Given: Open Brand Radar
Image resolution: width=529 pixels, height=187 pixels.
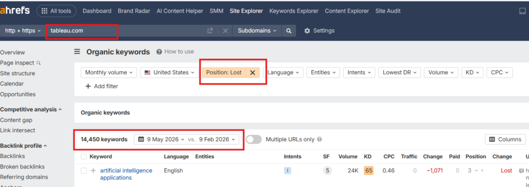Looking at the screenshot, I should [134, 11].
